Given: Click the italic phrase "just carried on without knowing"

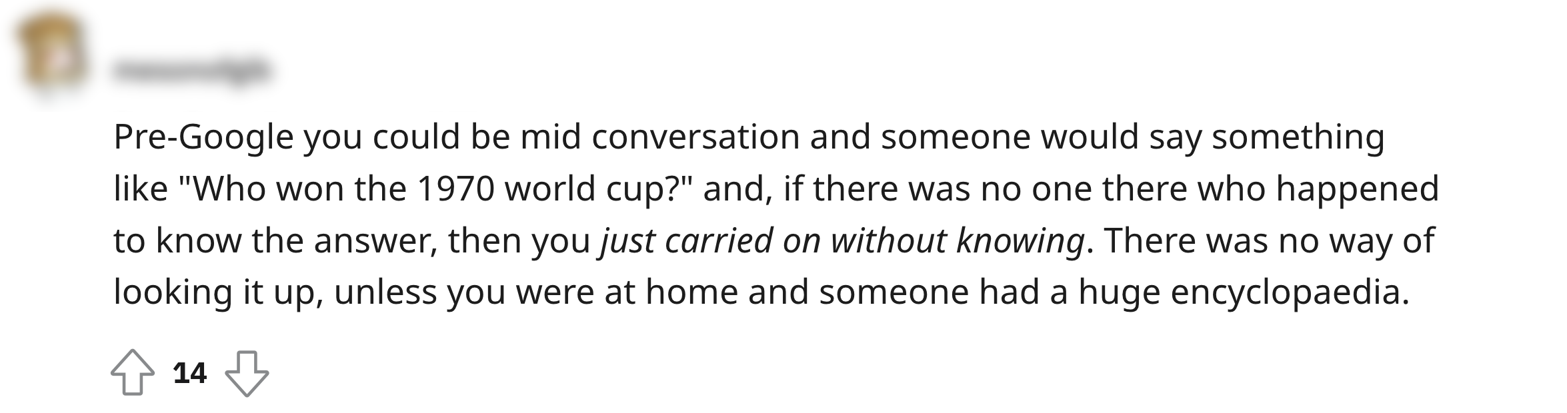Looking at the screenshot, I should [842, 240].
